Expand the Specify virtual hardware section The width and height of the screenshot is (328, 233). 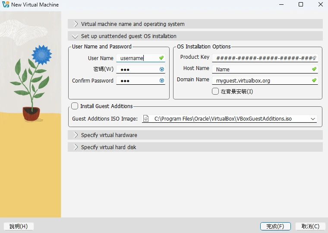[x=76, y=135]
